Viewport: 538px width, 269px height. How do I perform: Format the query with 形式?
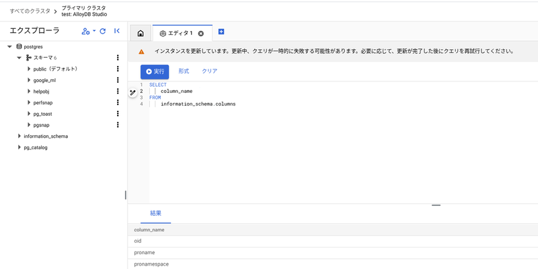[x=184, y=71]
